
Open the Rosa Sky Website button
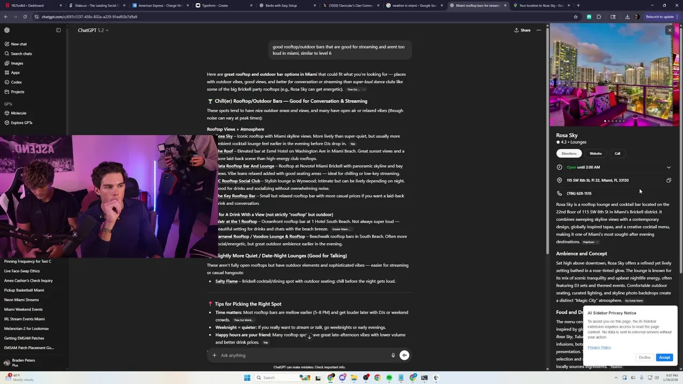595,154
